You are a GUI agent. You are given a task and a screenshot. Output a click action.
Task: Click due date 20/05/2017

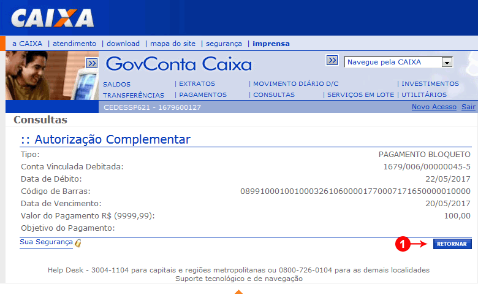coord(448,203)
